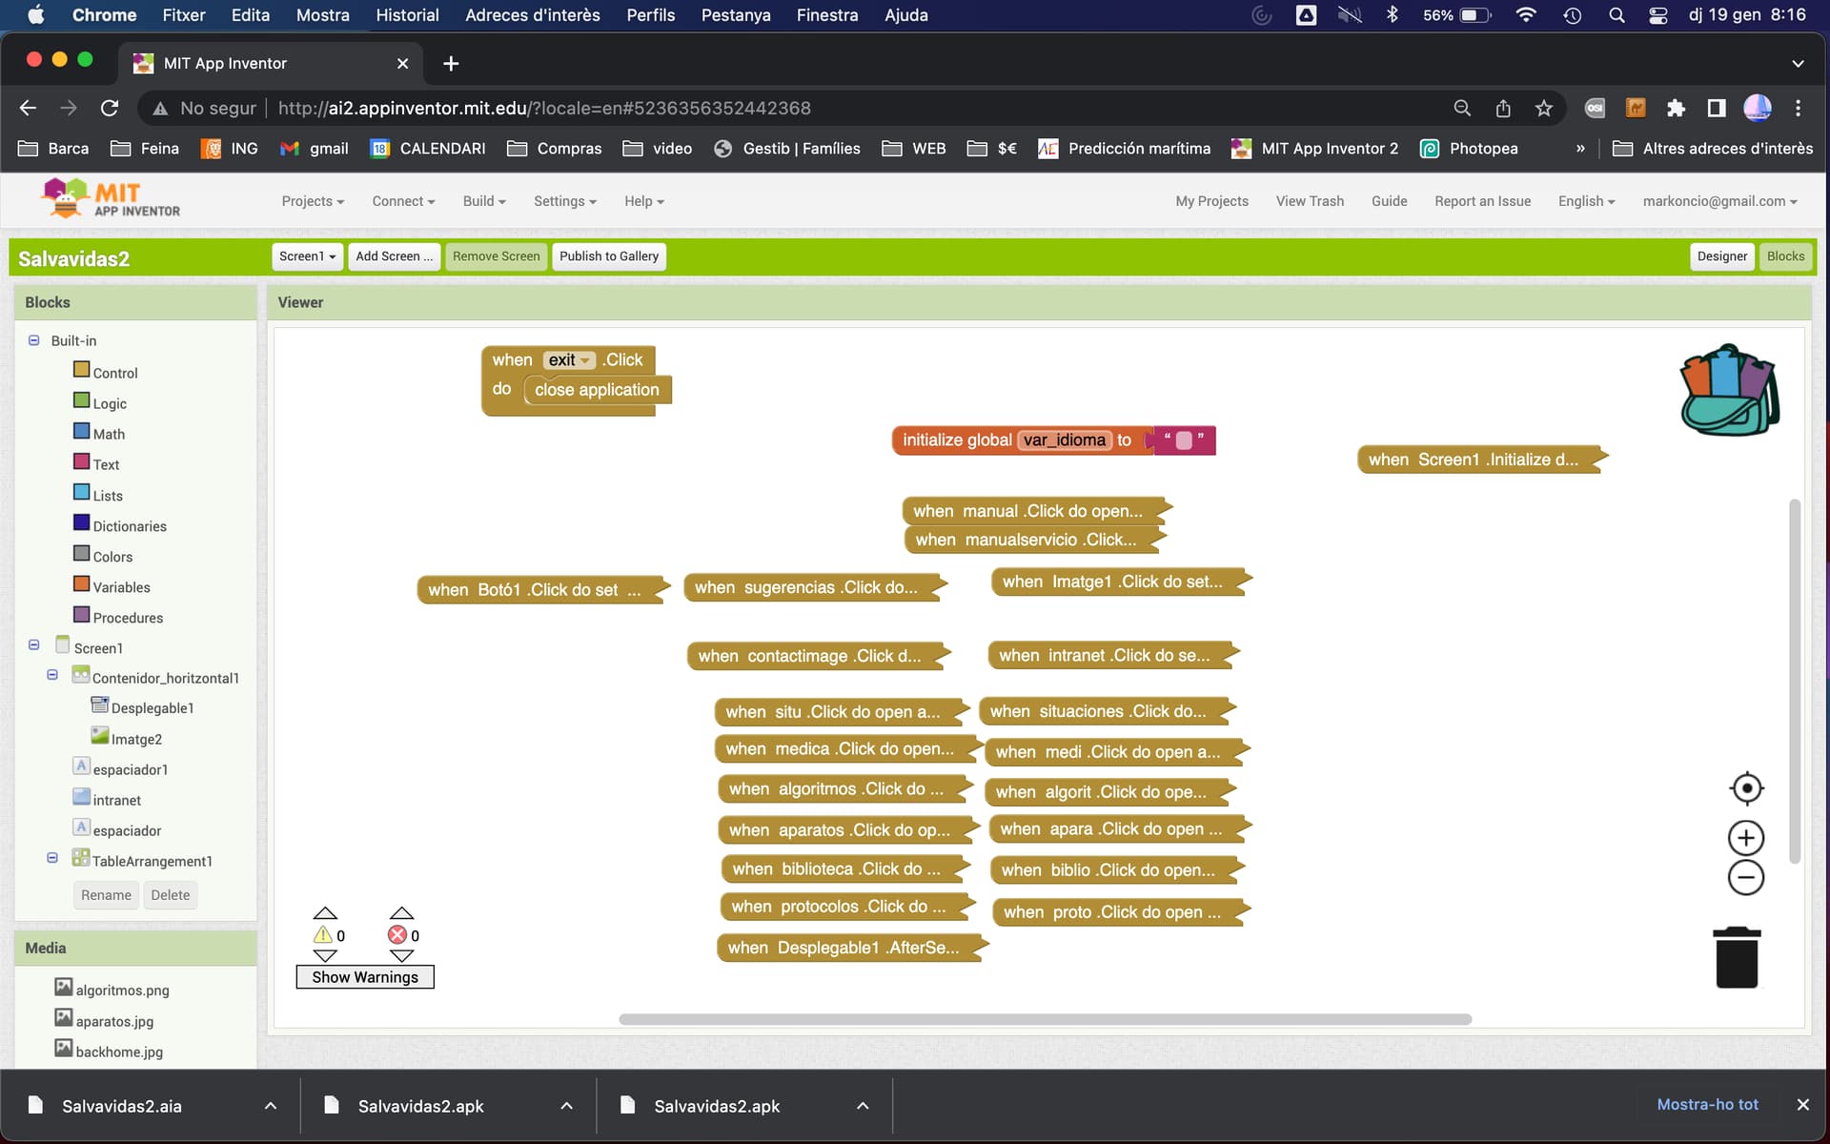Click the red error counter icon
1830x1144 pixels.
point(397,935)
